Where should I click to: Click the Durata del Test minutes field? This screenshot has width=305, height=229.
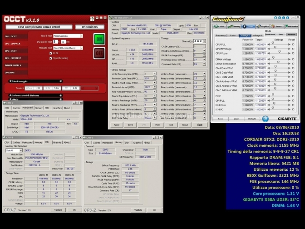point(64,42)
